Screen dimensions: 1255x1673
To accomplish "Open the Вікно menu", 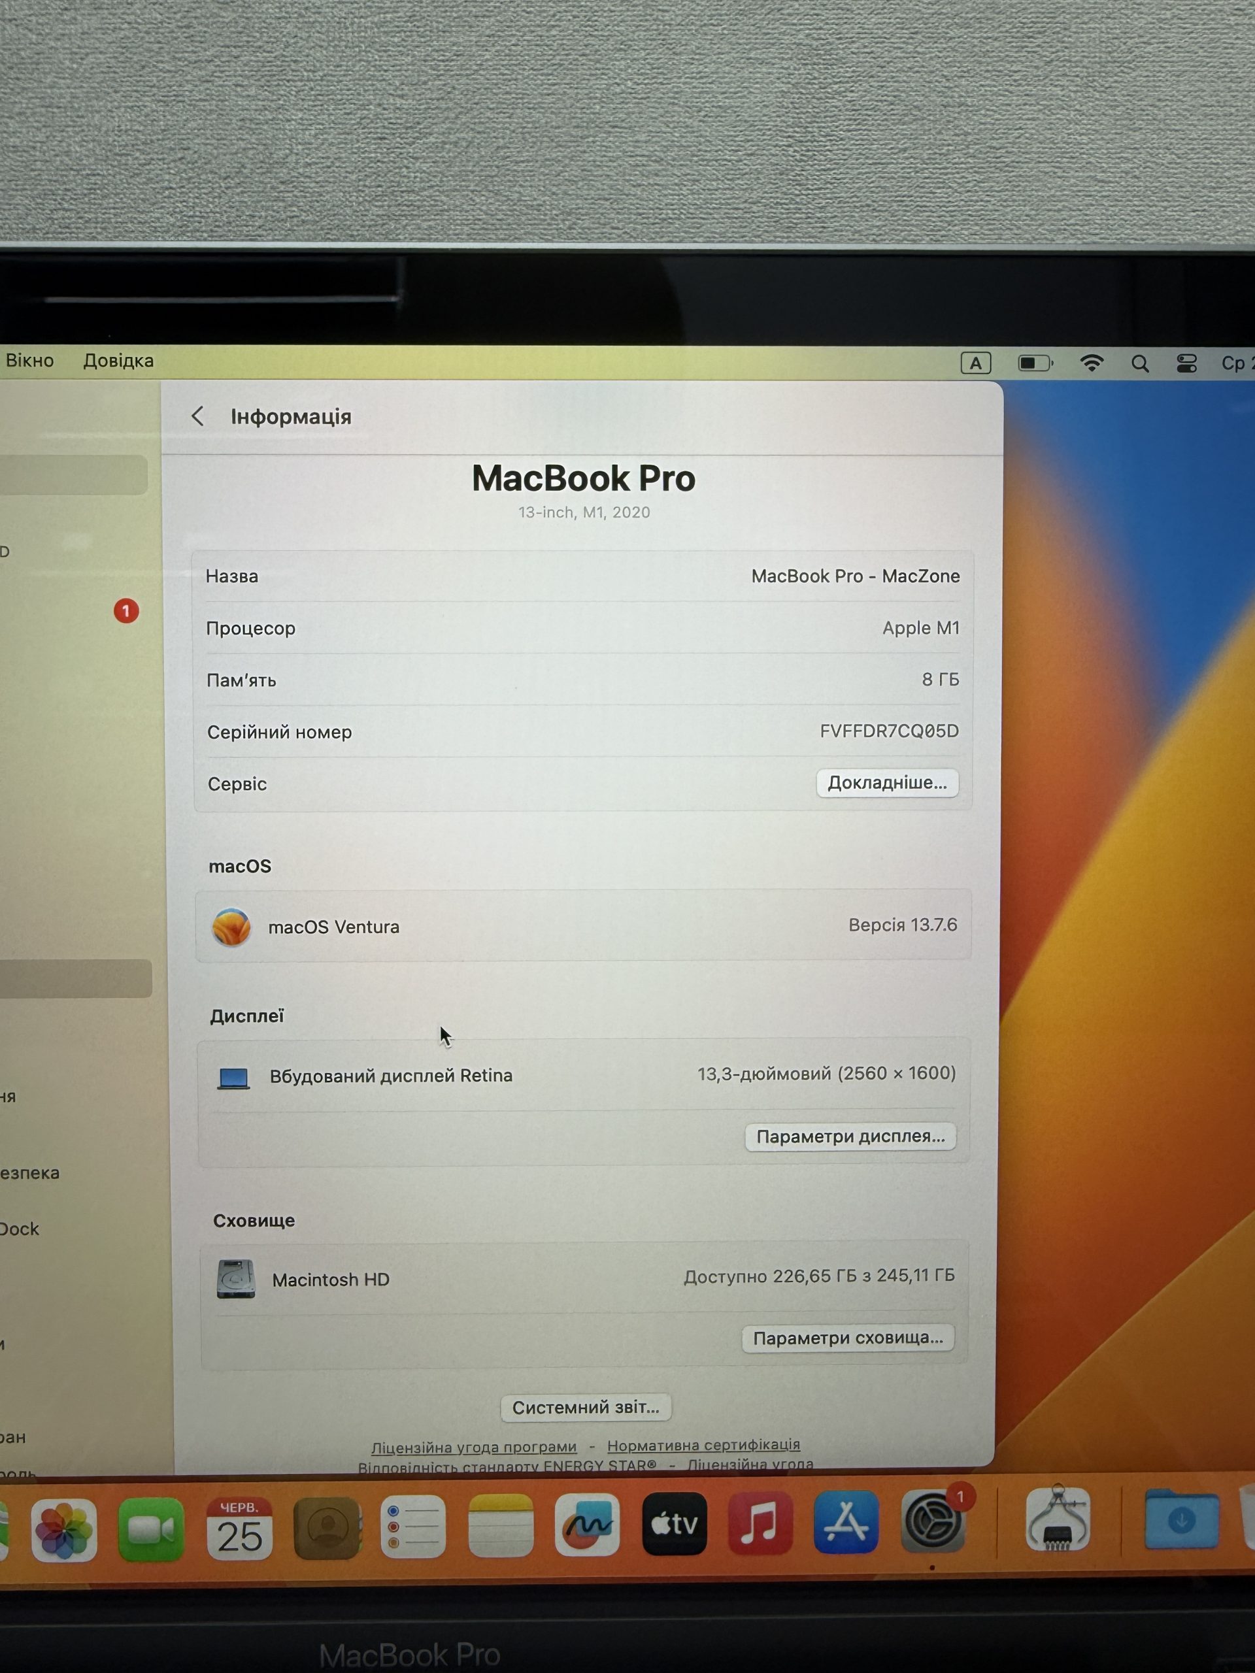I will coord(29,360).
